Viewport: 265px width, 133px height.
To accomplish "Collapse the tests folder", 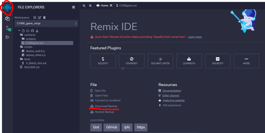I will pos(25,59).
